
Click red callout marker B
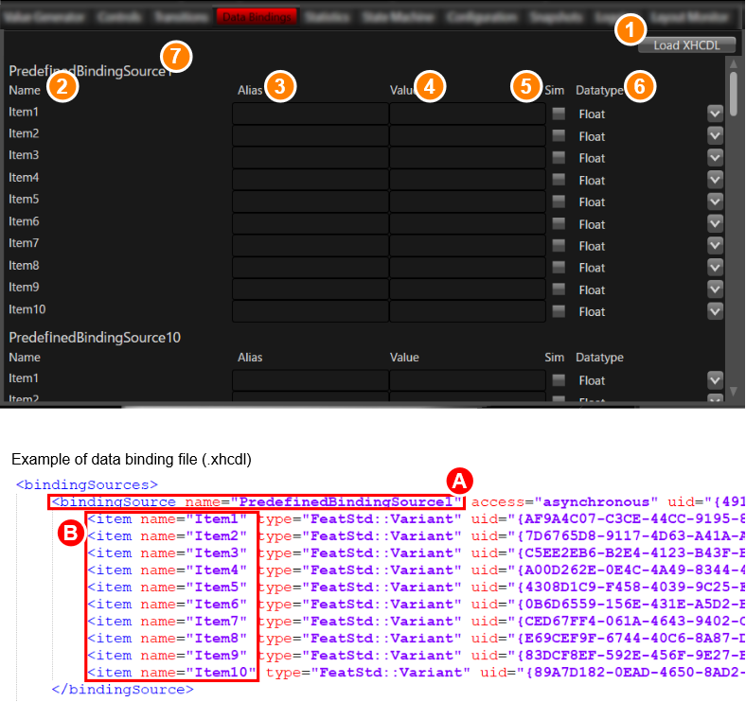(x=71, y=533)
